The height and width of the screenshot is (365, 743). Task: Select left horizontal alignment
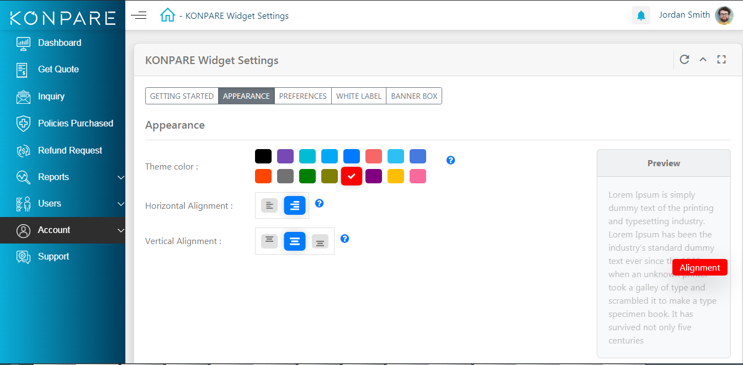[269, 205]
